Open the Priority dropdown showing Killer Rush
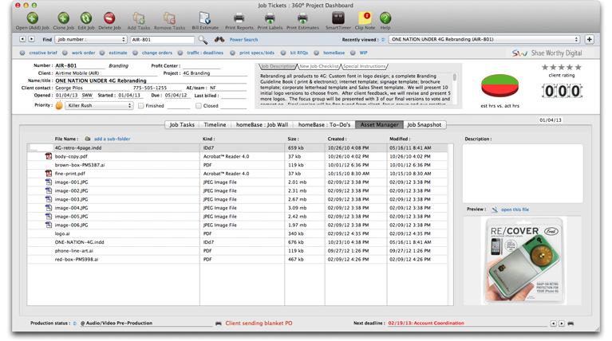612x341 pixels. 99,105
